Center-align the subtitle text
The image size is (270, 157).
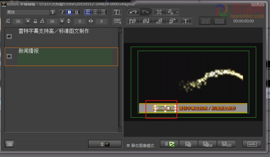(95, 12)
